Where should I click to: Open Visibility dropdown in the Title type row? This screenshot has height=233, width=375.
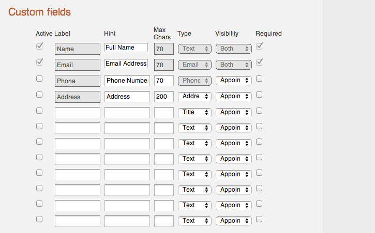pos(234,112)
